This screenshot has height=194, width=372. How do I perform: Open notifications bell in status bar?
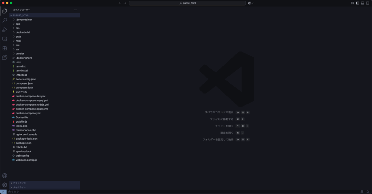pyautogui.click(x=368, y=191)
